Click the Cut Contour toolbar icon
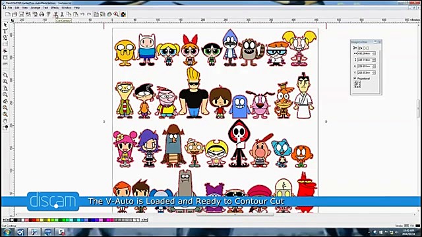Image resolution: width=422 pixels, height=237 pixels. (x=55, y=14)
